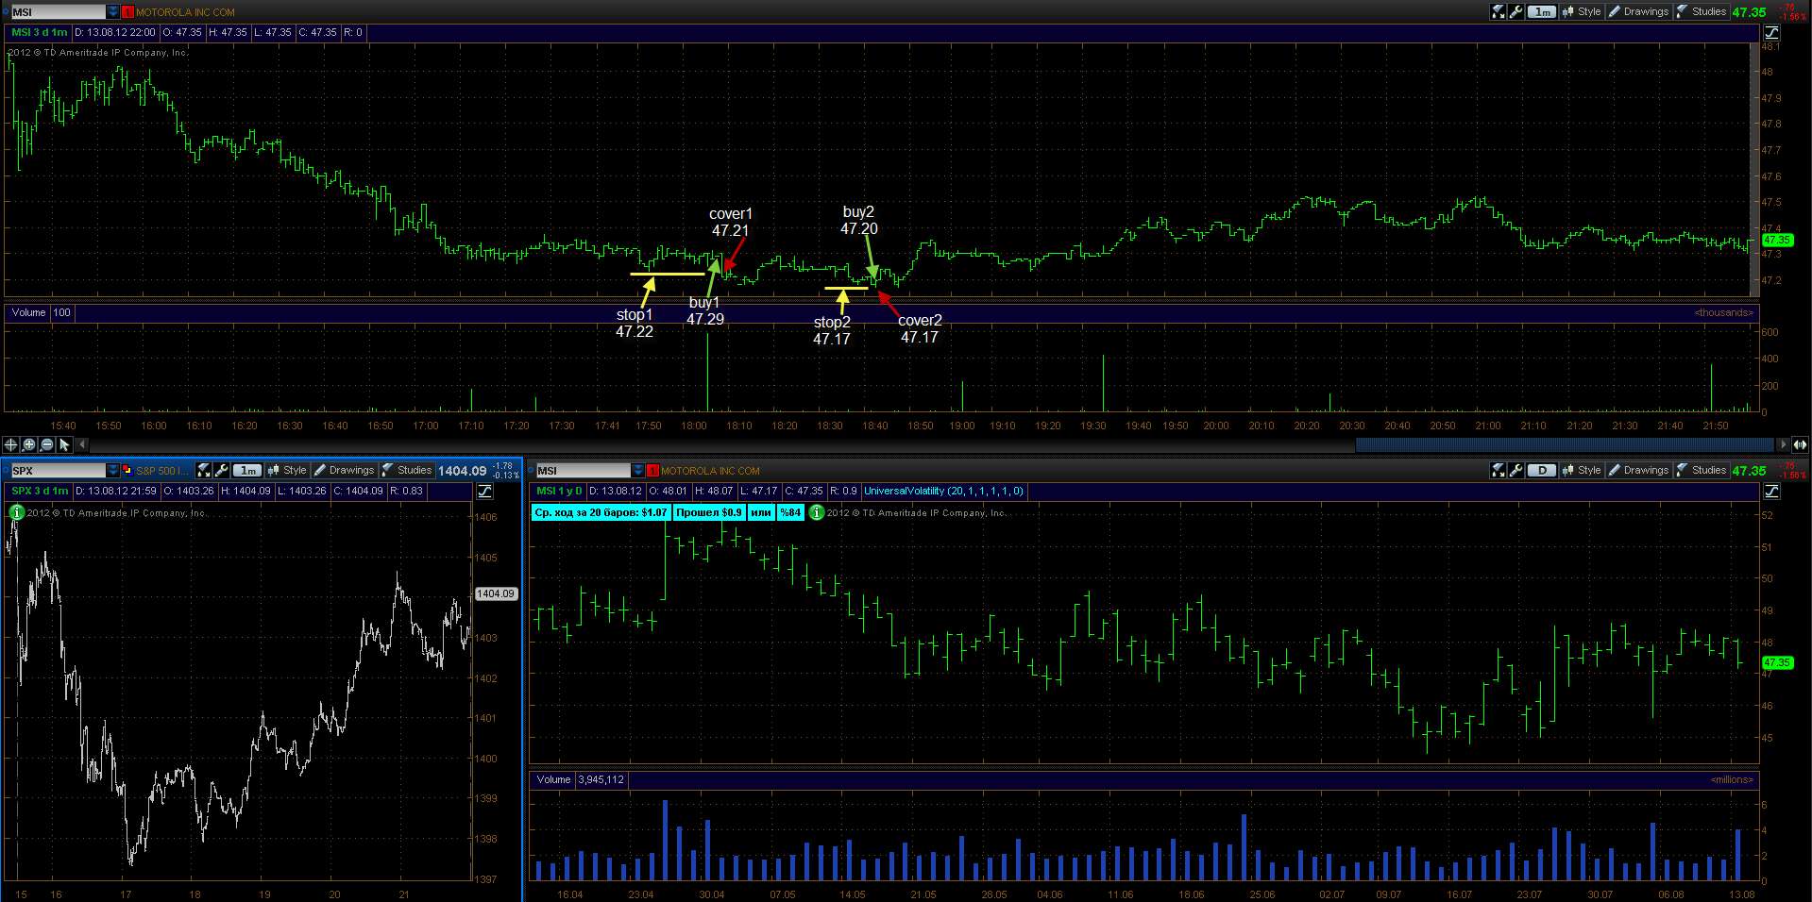Viewport: 1812px width, 902px height.
Task: Click SPX symbol input field
Action: click(58, 470)
